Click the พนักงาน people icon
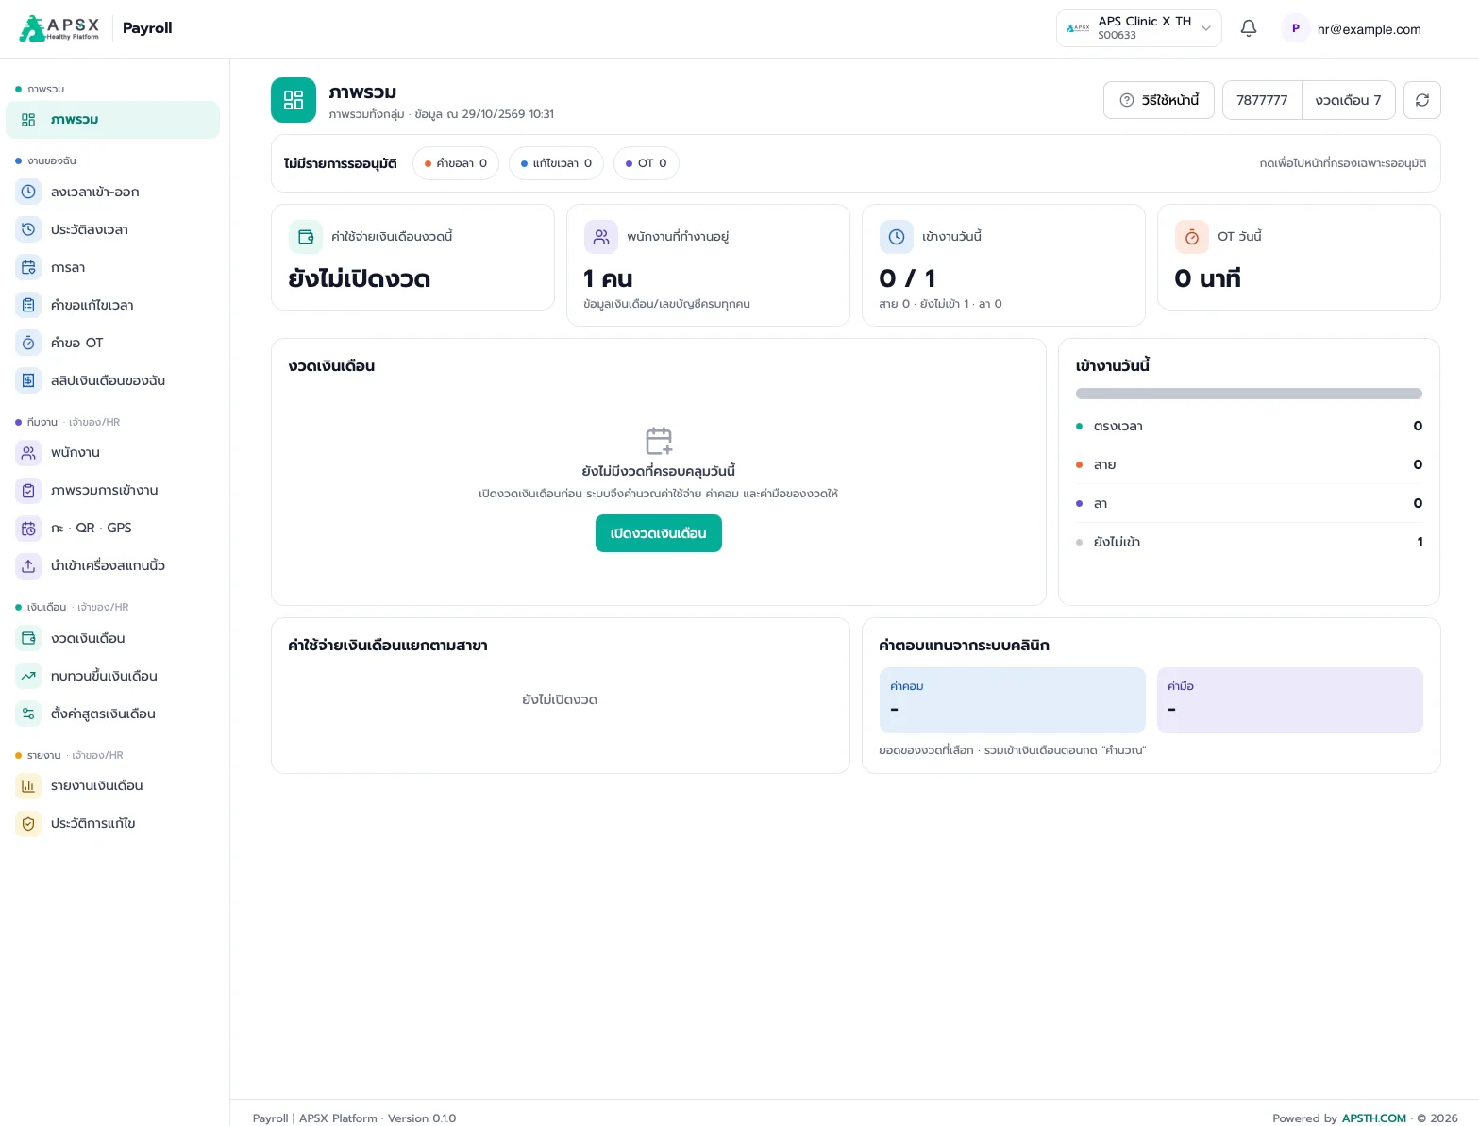The width and height of the screenshot is (1479, 1126). [x=28, y=452]
